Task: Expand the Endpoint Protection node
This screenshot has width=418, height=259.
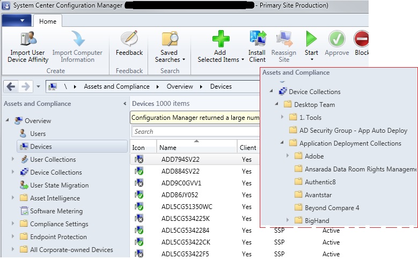Action: click(x=12, y=236)
